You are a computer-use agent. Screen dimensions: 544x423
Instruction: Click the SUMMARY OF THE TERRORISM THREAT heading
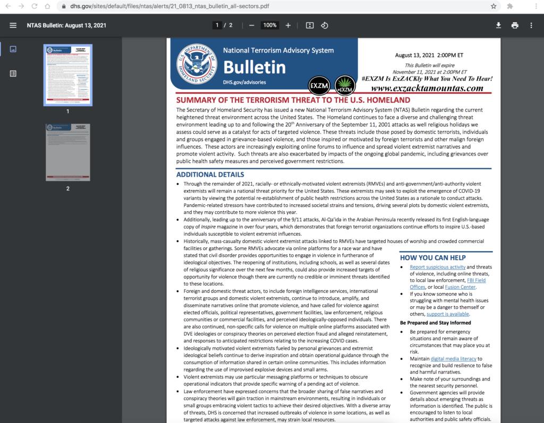point(293,100)
